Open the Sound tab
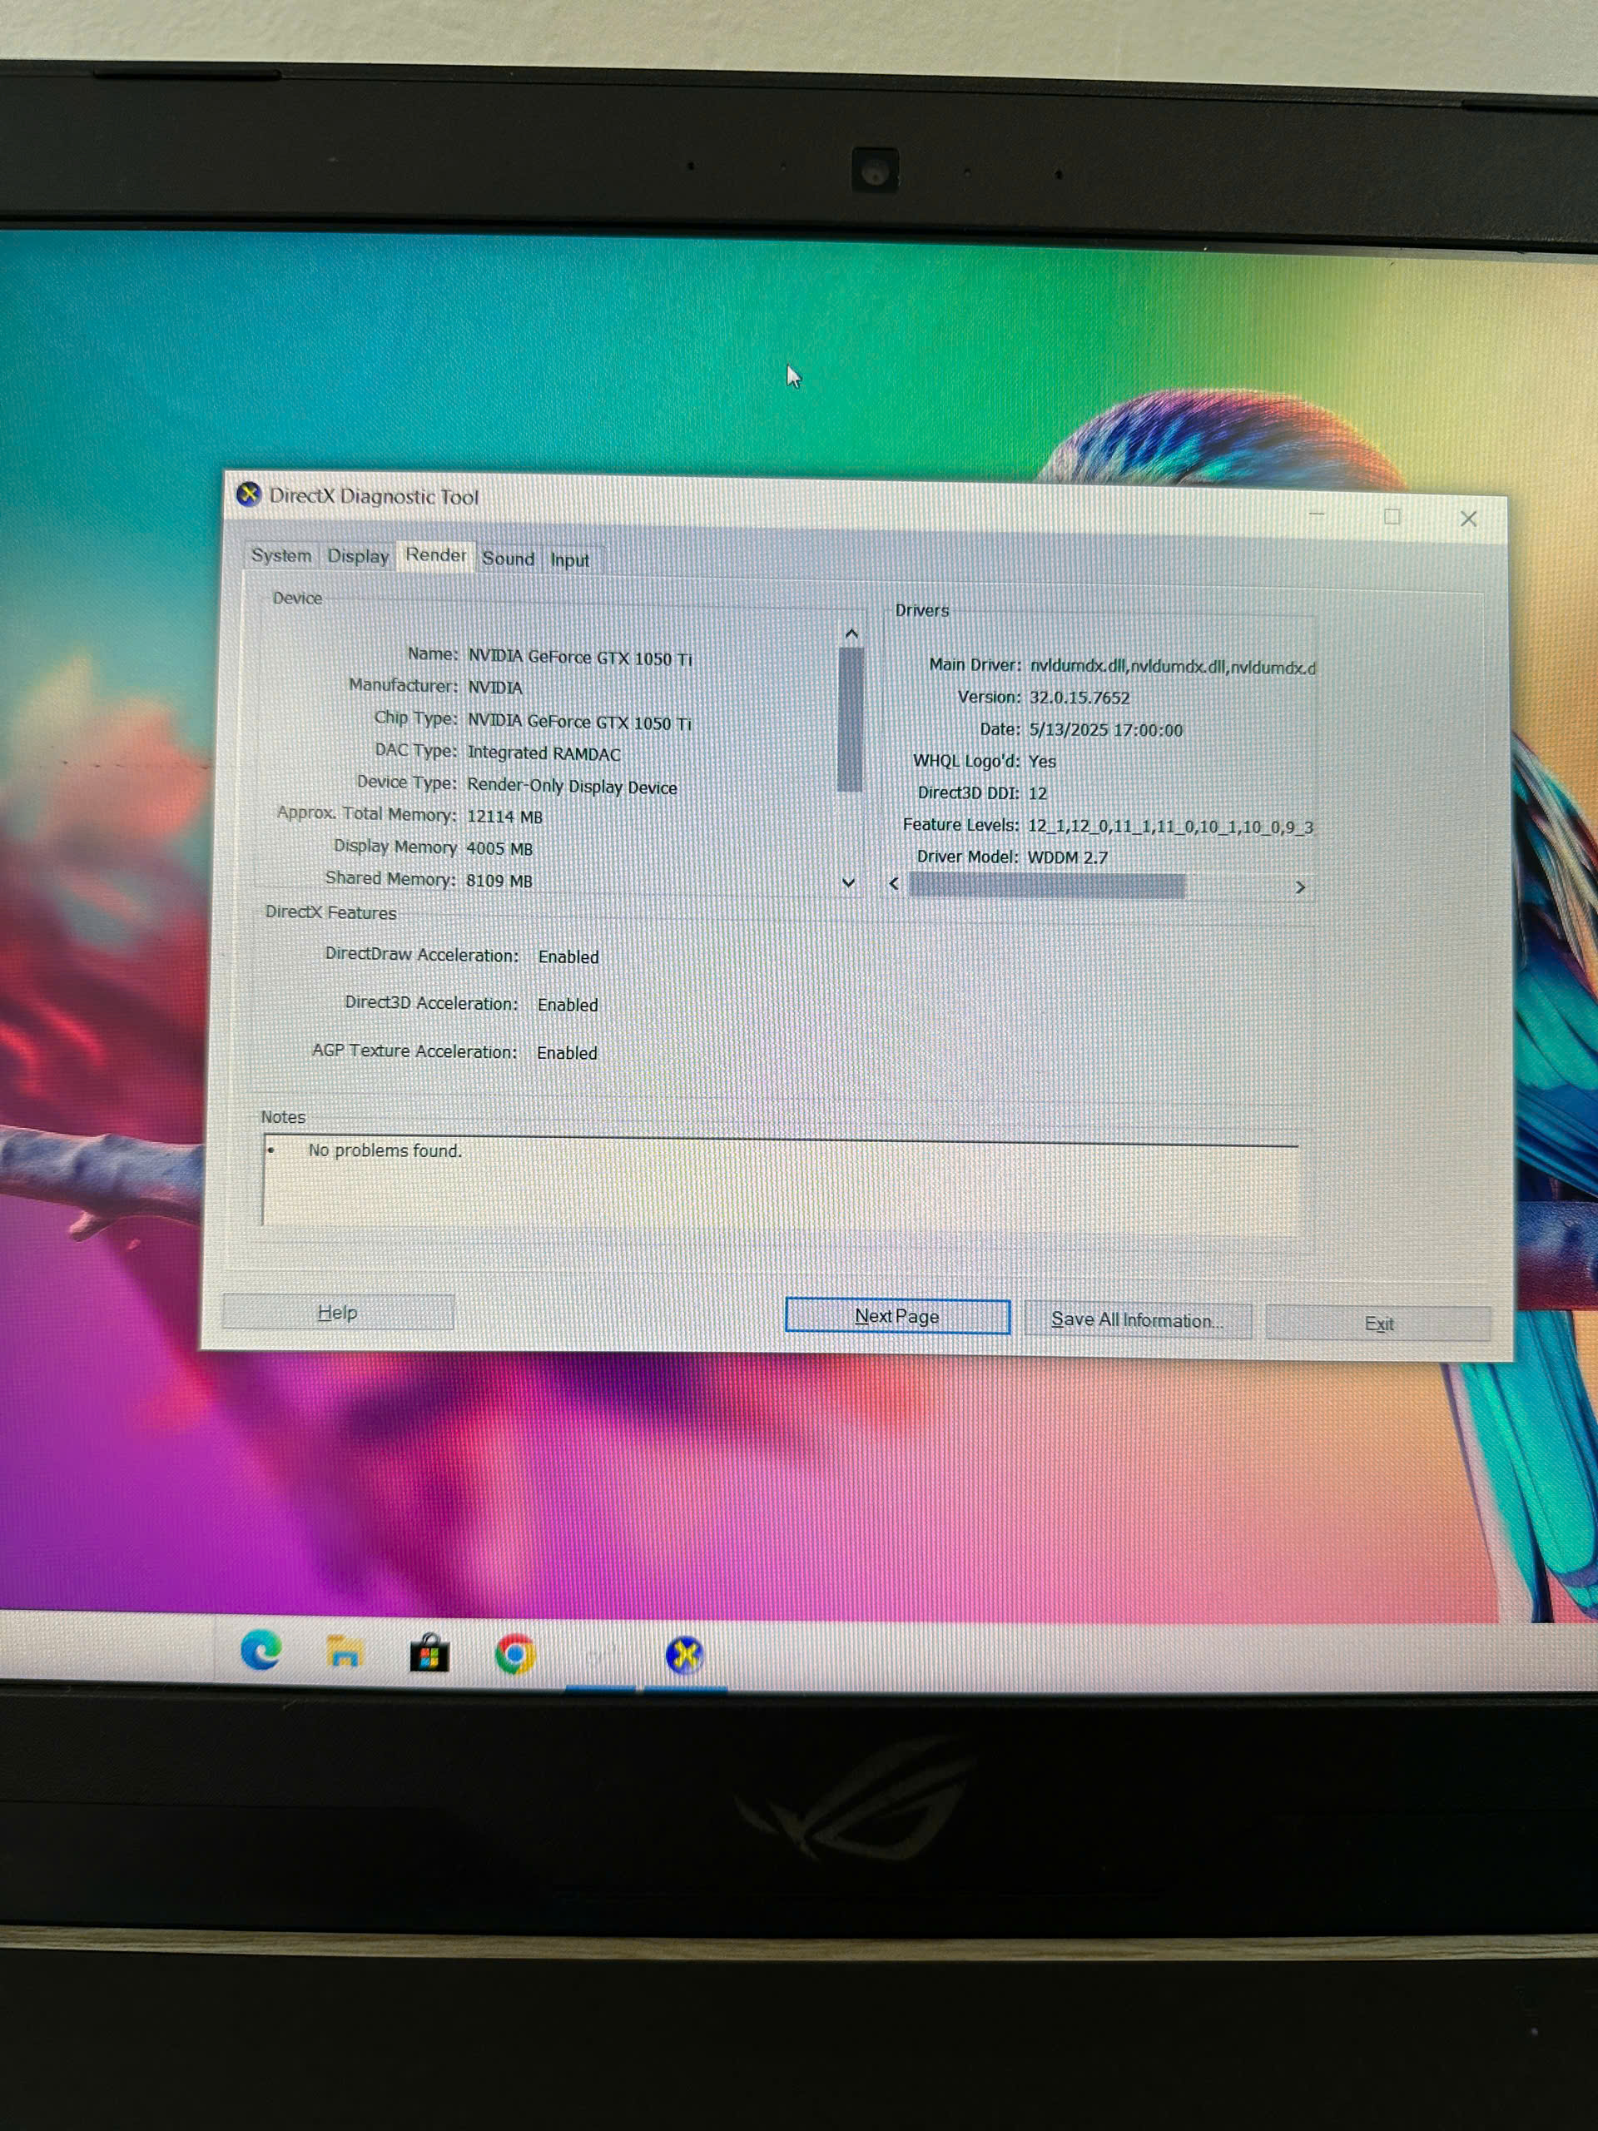The image size is (1598, 2131). [508, 559]
